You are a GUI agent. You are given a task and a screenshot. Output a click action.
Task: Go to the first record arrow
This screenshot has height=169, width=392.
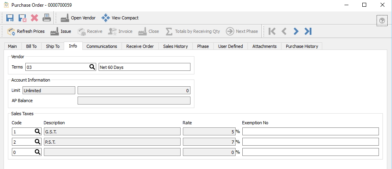pos(272,31)
